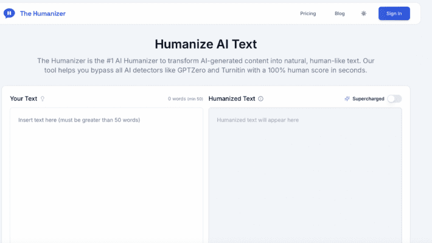Click the Supercharged label text
This screenshot has width=432, height=243.
pos(368,99)
